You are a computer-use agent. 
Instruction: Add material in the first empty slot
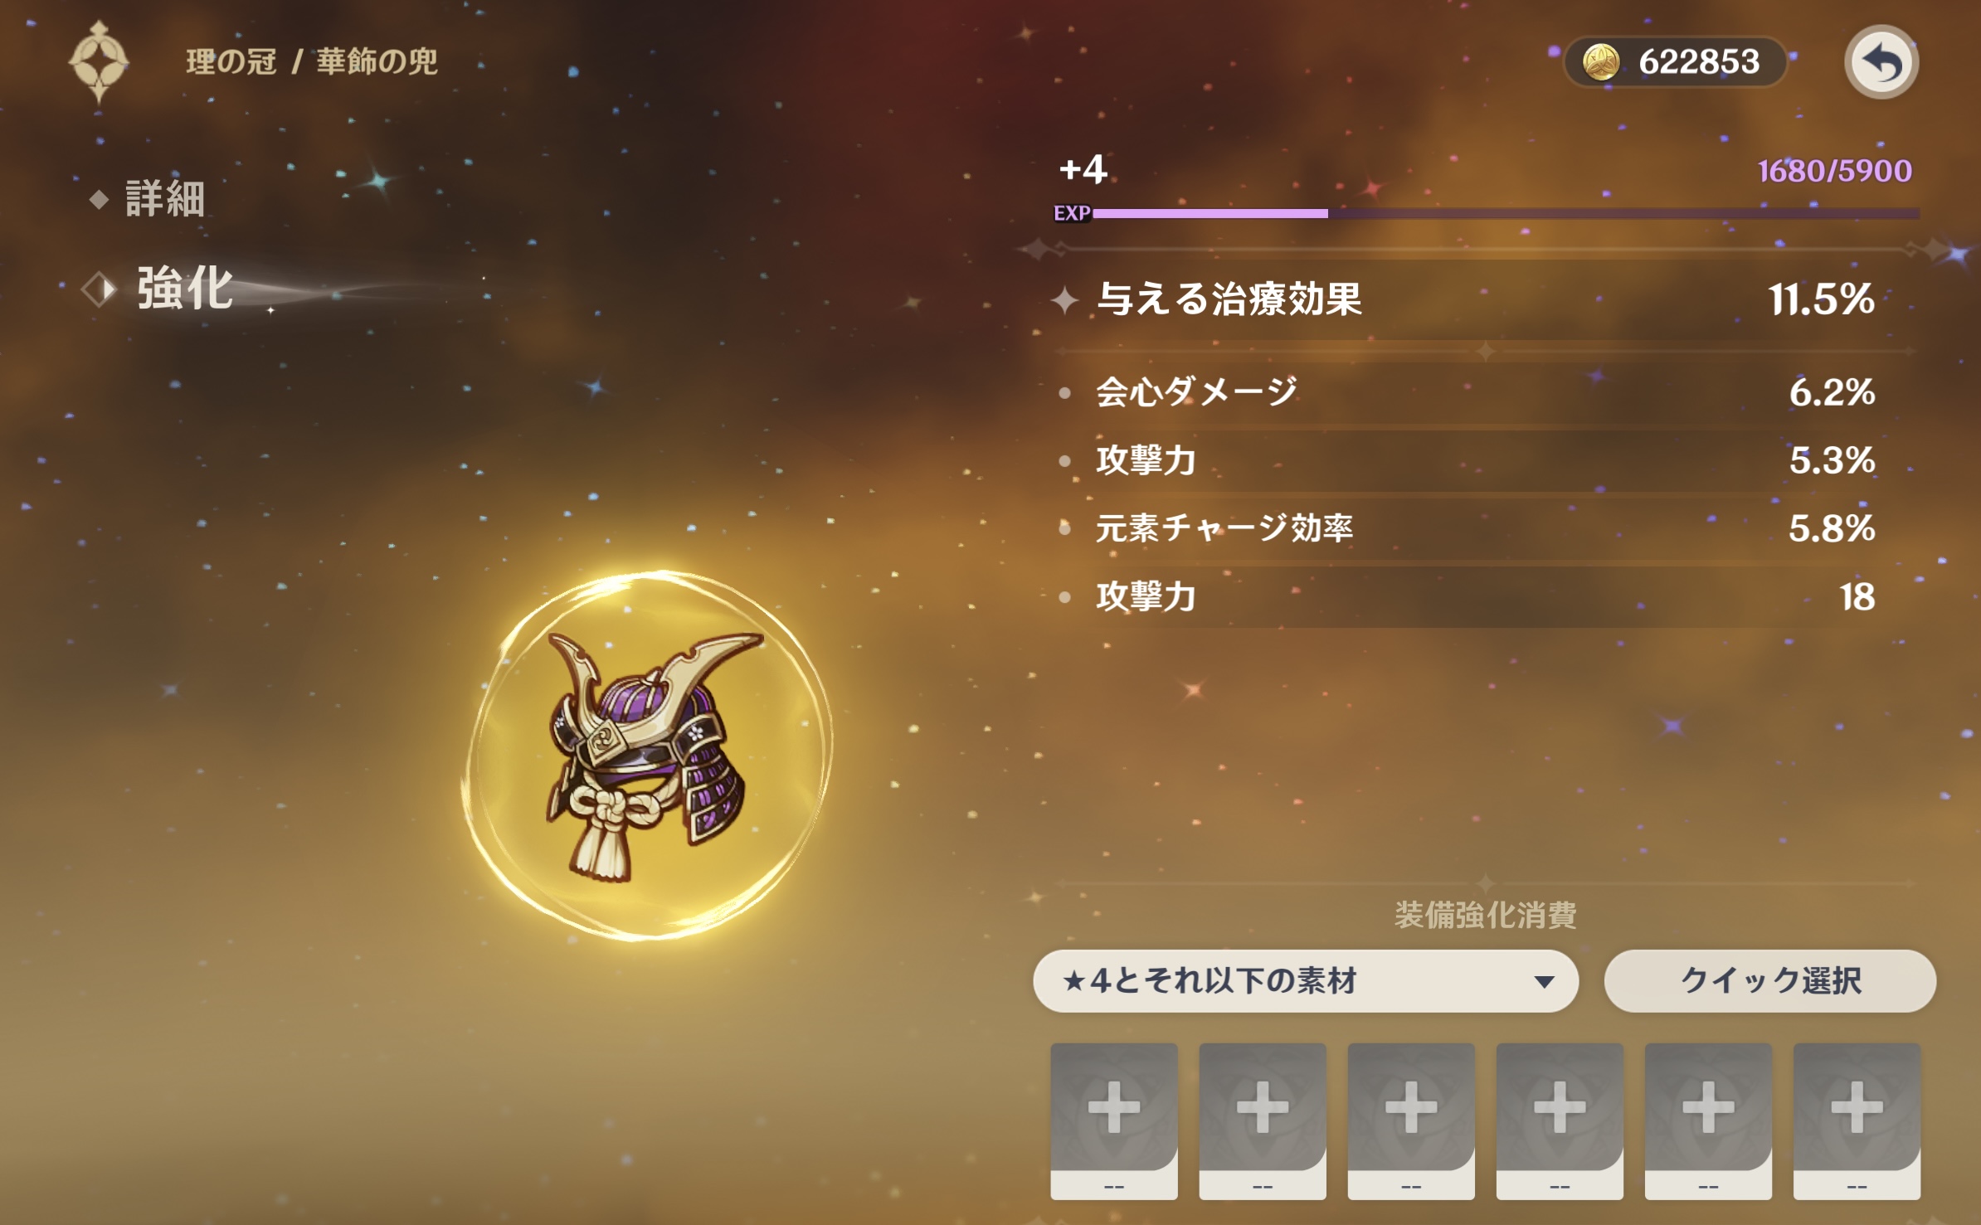[x=1113, y=1120]
